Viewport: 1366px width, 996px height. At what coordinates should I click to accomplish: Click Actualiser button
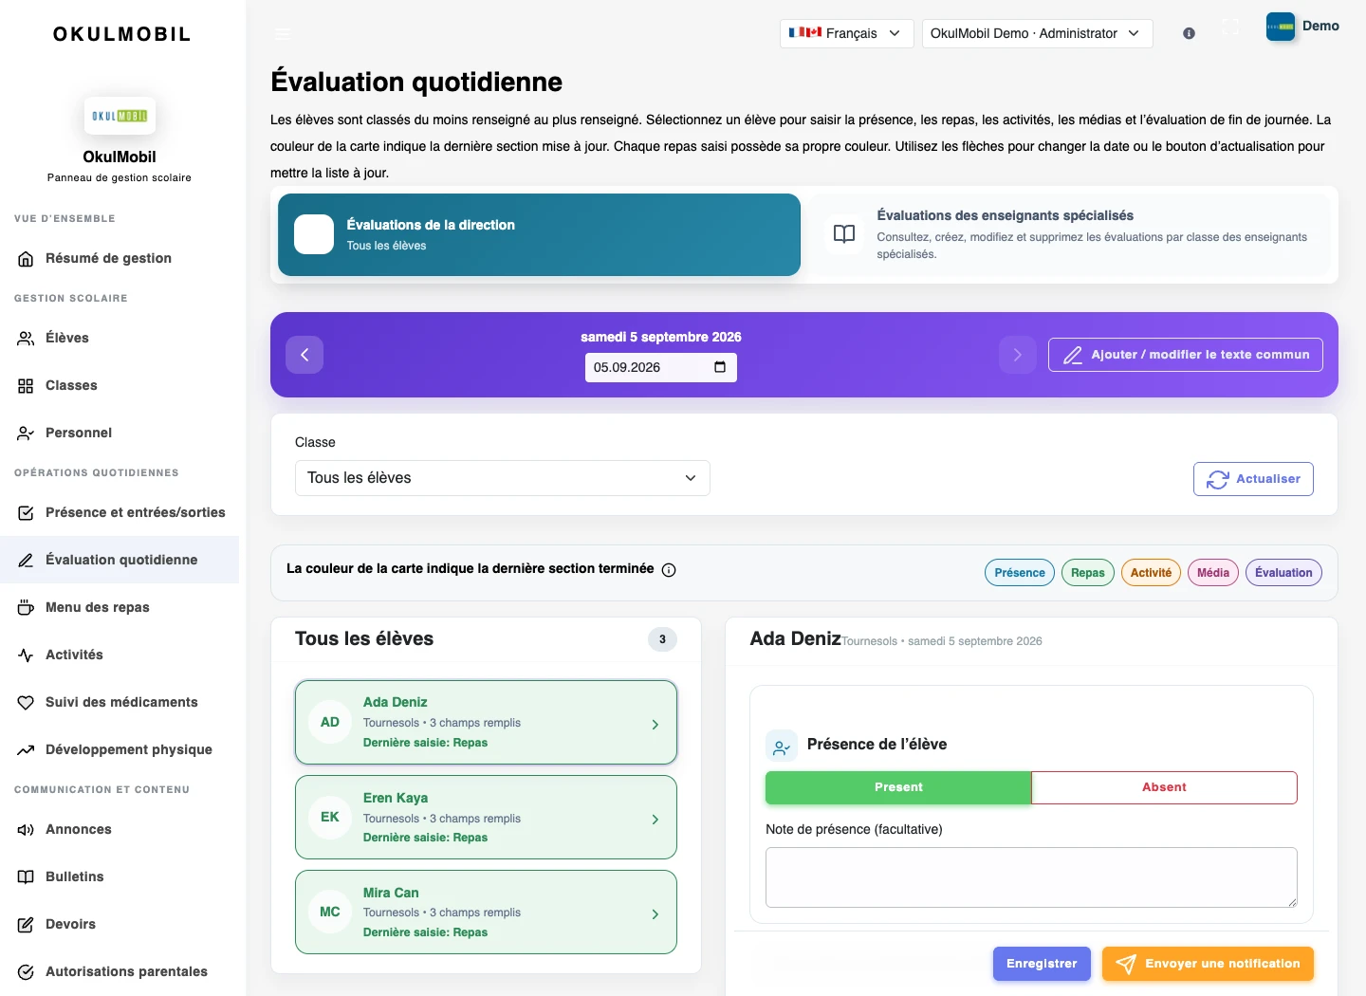tap(1253, 479)
